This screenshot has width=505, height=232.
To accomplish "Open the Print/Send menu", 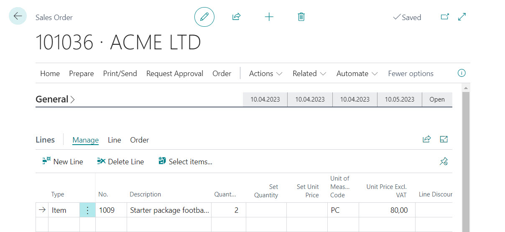I will click(x=120, y=74).
